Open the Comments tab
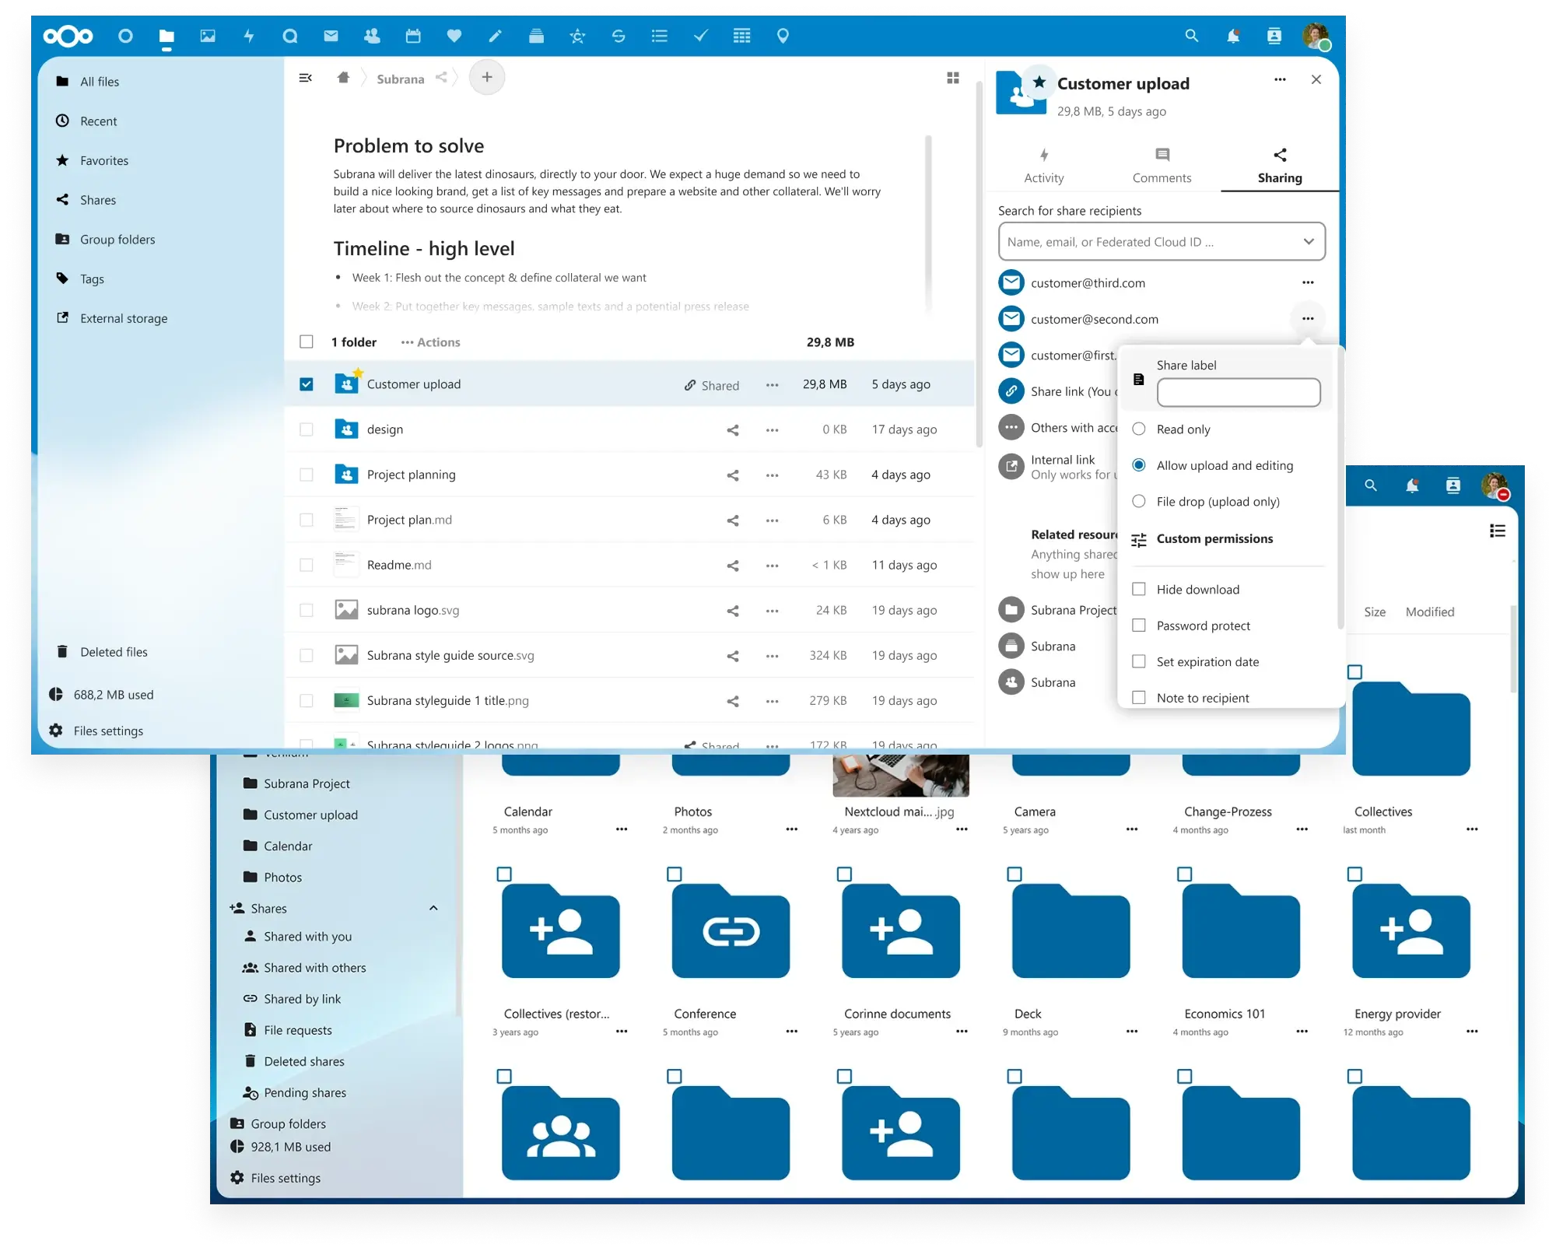Screen dimensions: 1556x1251 tap(1162, 166)
